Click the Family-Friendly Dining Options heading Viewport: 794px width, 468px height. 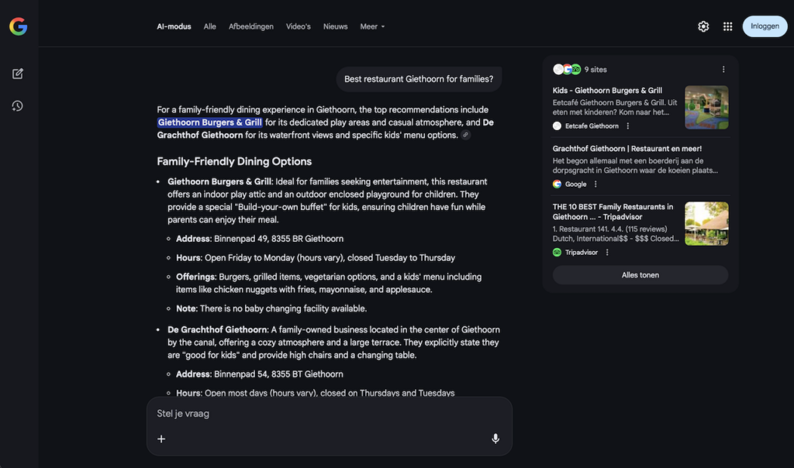pyautogui.click(x=234, y=161)
